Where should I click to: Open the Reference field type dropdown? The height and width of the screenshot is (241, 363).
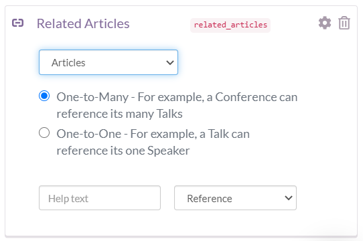(x=235, y=198)
